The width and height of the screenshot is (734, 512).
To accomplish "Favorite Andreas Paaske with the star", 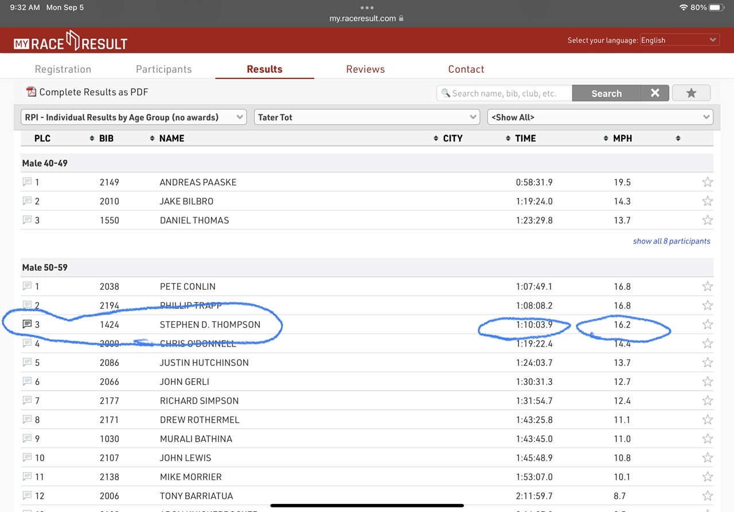I will tap(708, 182).
